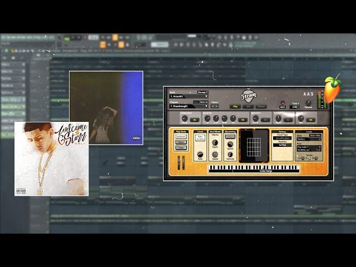Toggle the Equalizer On switch
This screenshot has width=356, height=267.
coord(243,119)
